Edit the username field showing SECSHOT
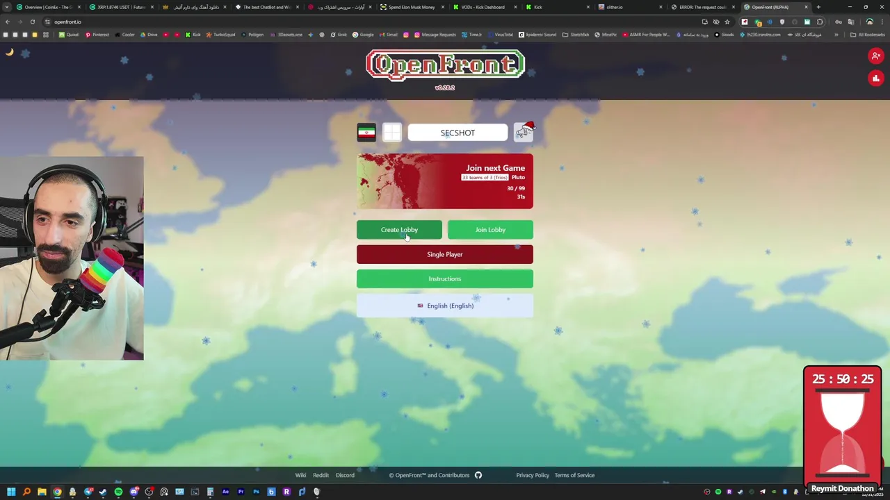This screenshot has height=500, width=890. coord(458,133)
